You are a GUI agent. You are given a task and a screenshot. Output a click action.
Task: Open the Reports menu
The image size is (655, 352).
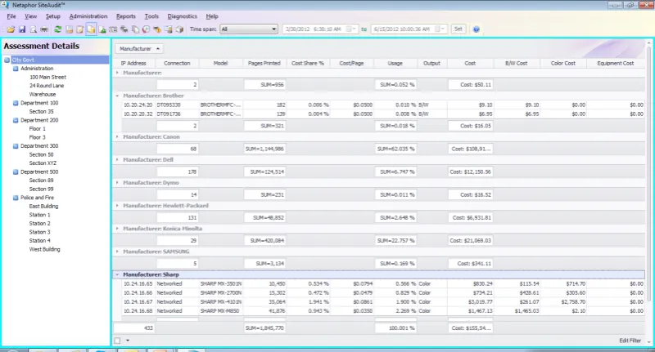tap(126, 16)
